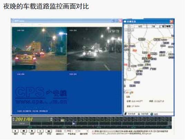185x140 pixels.
Task: Switch map to the middle satellite tab
Action: point(153,26)
